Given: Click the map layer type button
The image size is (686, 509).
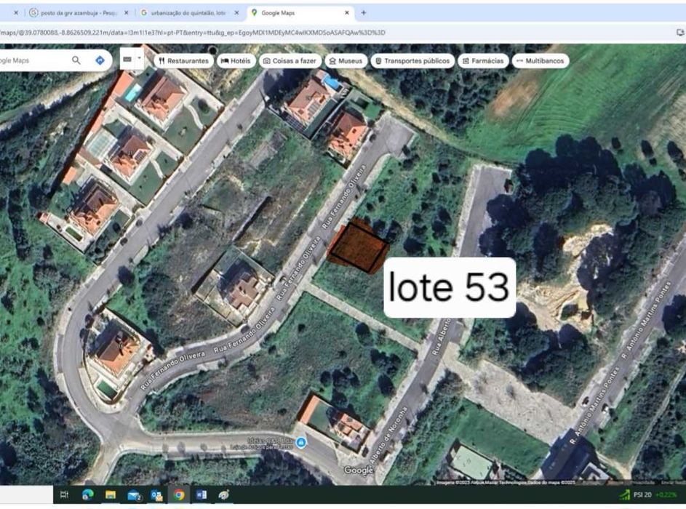Looking at the screenshot, I should [x=127, y=60].
